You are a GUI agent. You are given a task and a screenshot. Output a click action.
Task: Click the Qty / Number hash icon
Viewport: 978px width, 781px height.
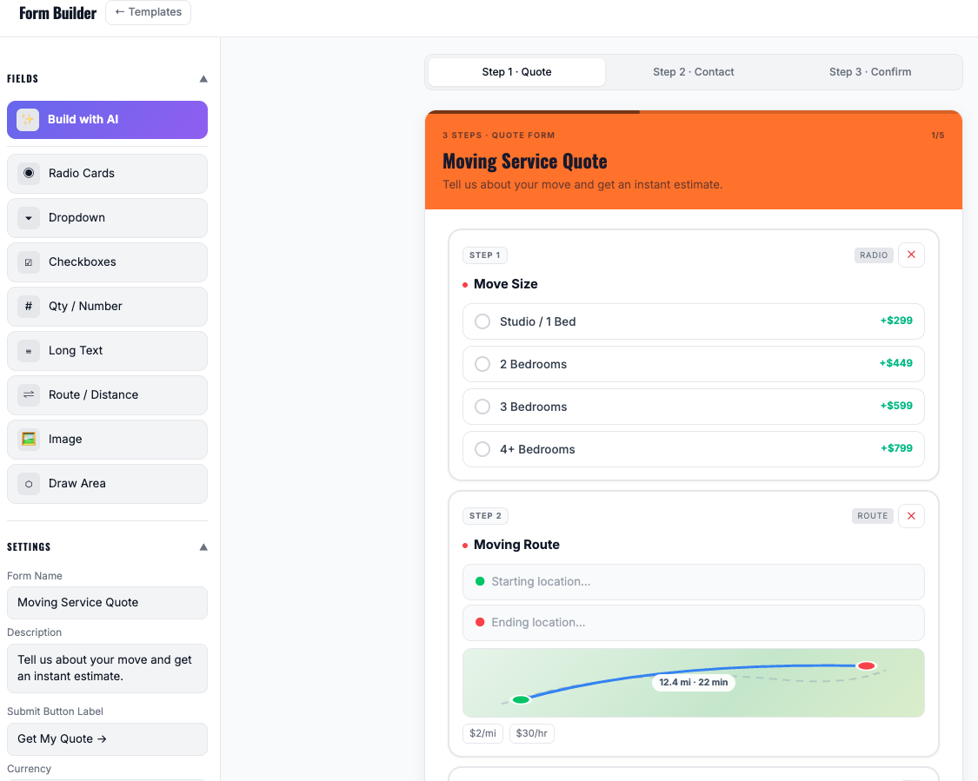[x=29, y=306]
